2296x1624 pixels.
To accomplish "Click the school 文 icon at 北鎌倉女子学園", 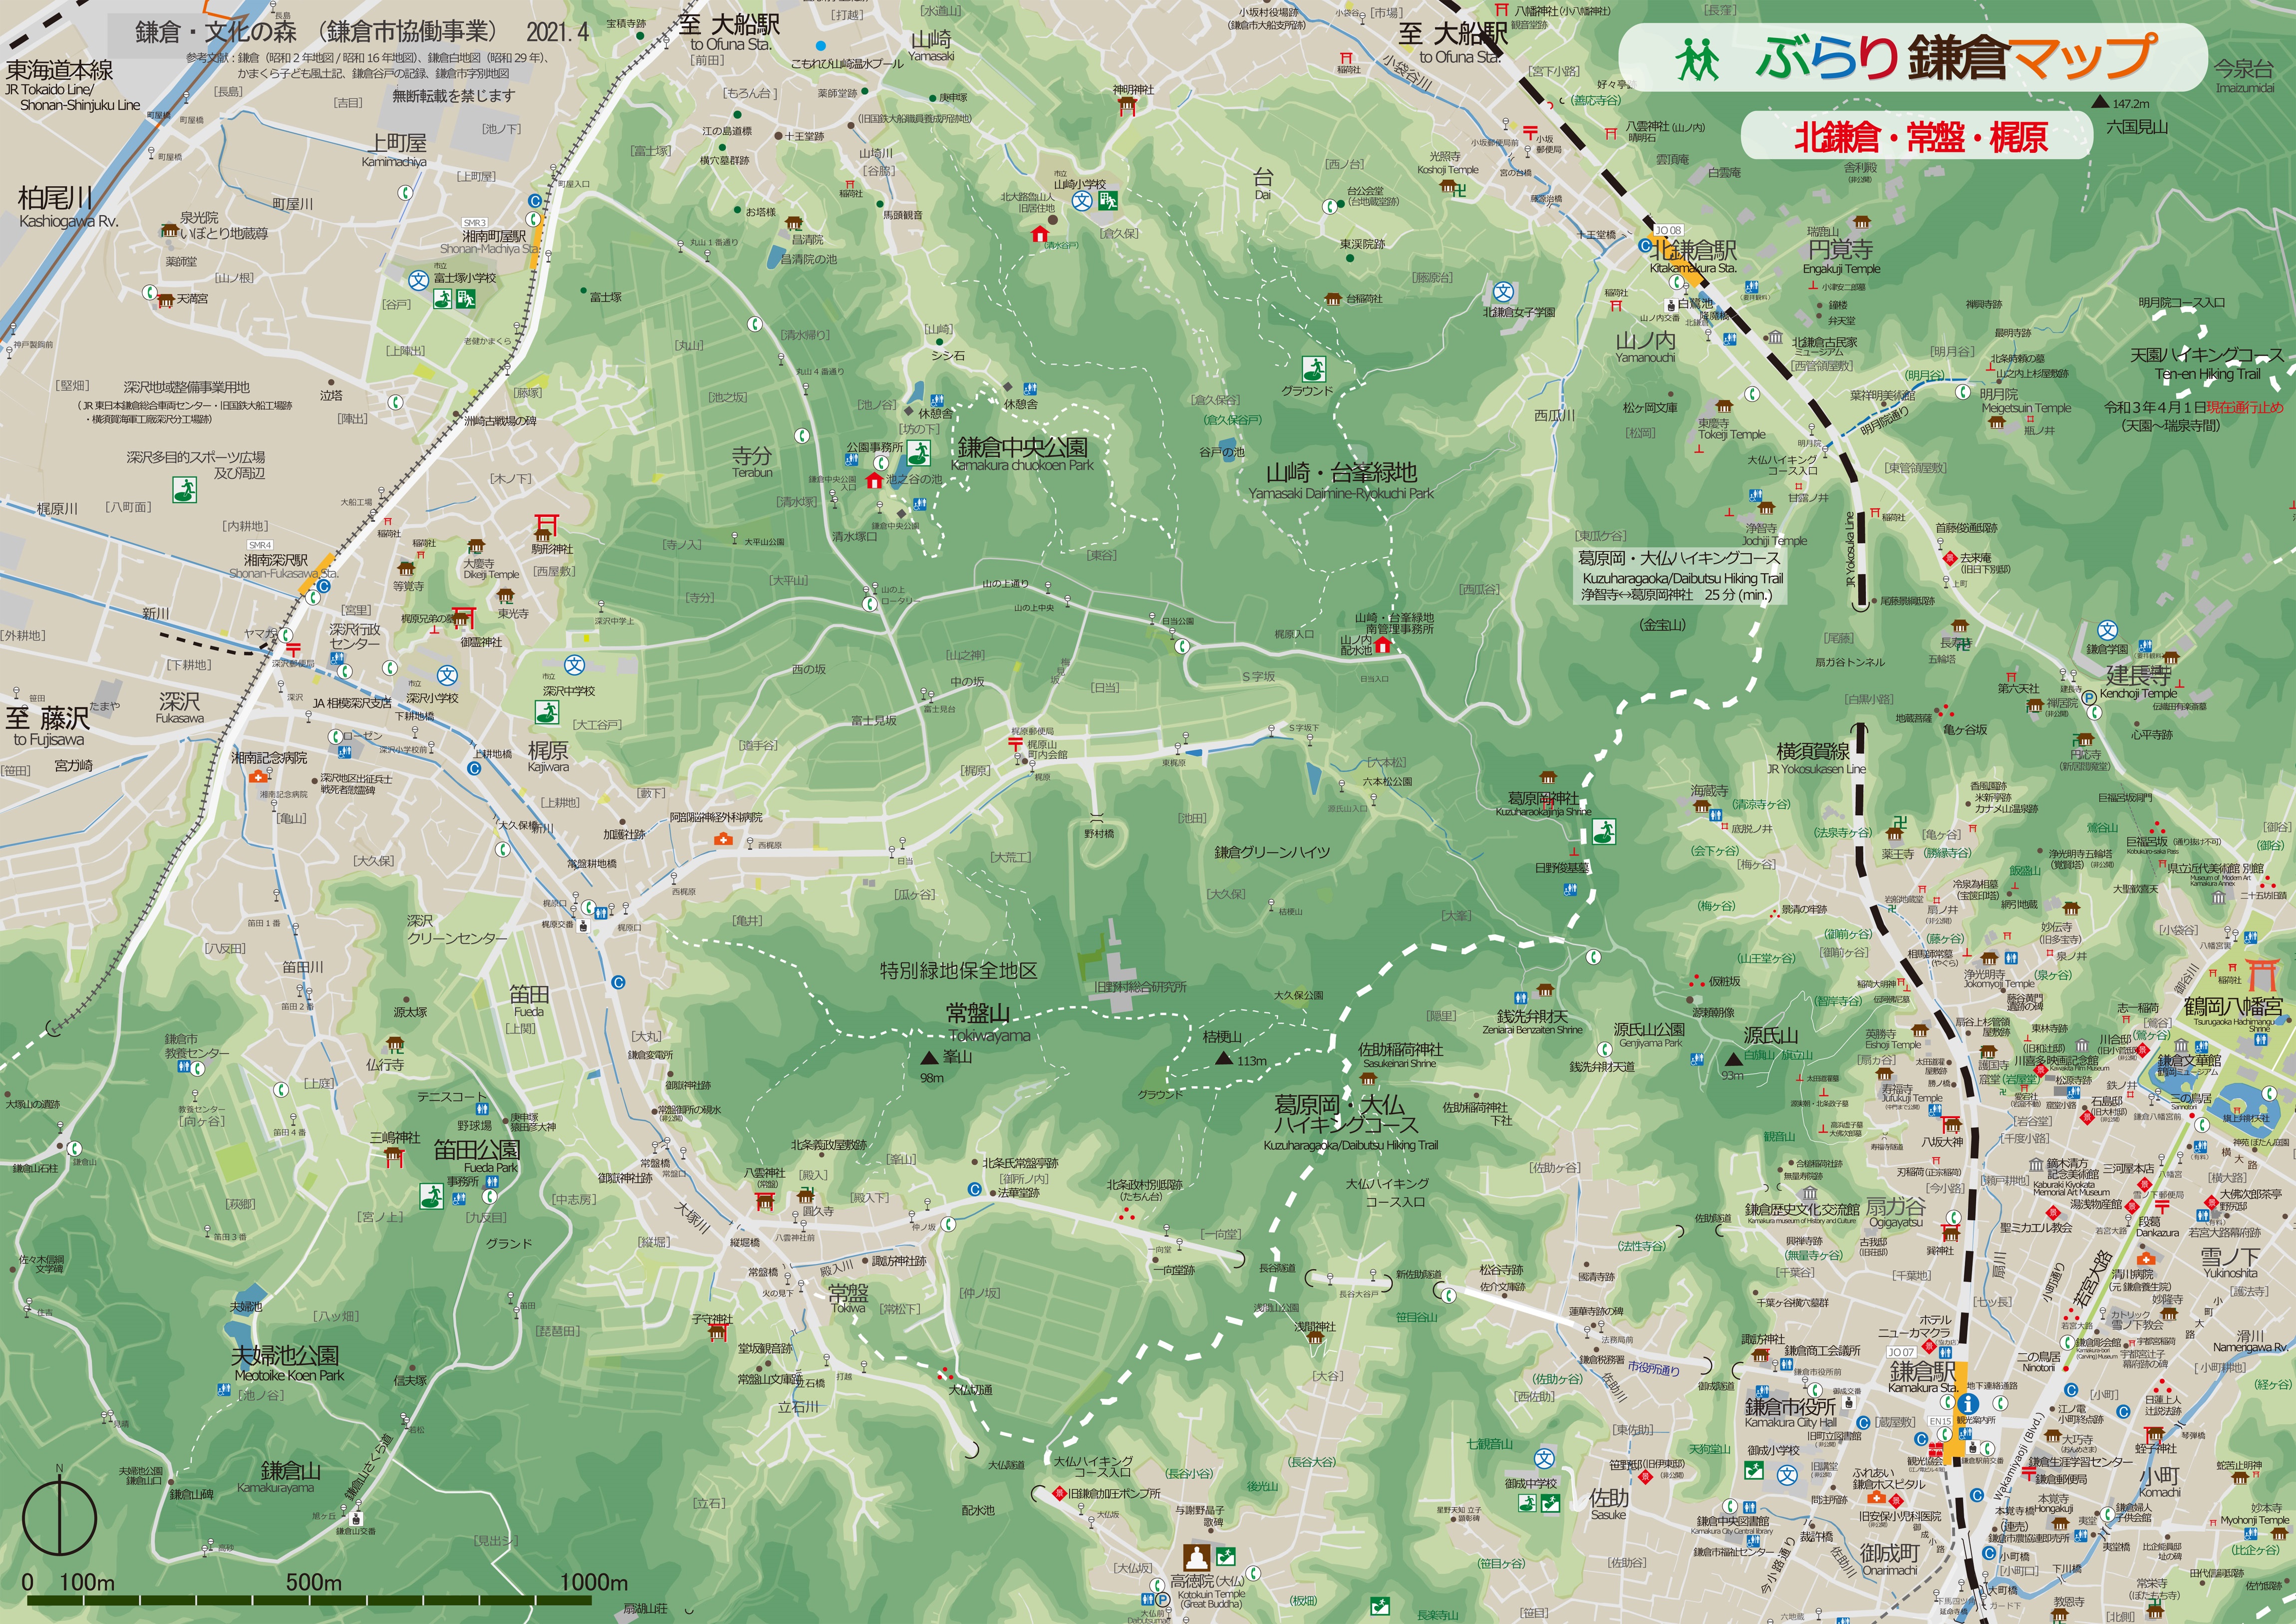I will 1503,293.
